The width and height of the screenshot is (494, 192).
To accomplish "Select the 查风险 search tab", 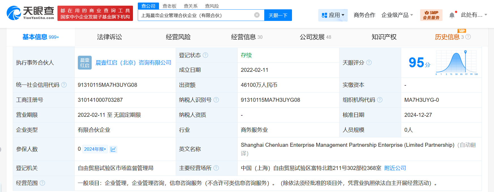I will [x=212, y=6].
